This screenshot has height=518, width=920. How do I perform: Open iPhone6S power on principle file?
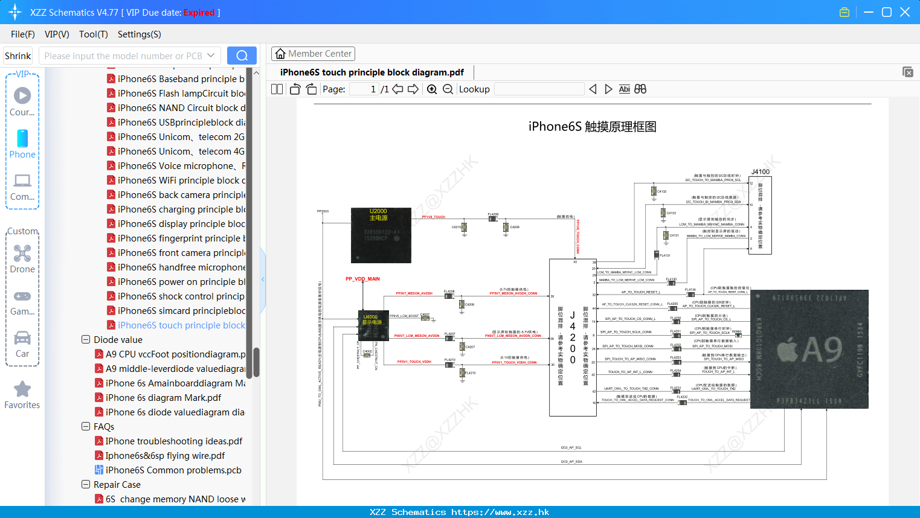point(176,282)
